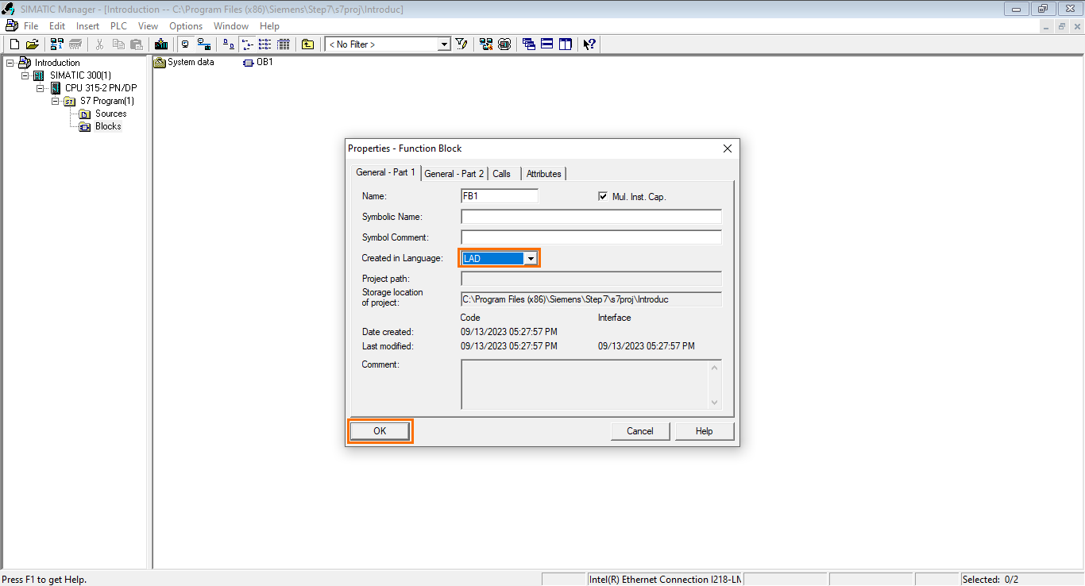Open the Created in Language dropdown
Image resolution: width=1085 pixels, height=586 pixels.
(531, 257)
